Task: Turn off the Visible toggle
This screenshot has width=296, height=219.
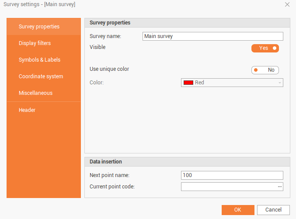Action: (x=265, y=48)
